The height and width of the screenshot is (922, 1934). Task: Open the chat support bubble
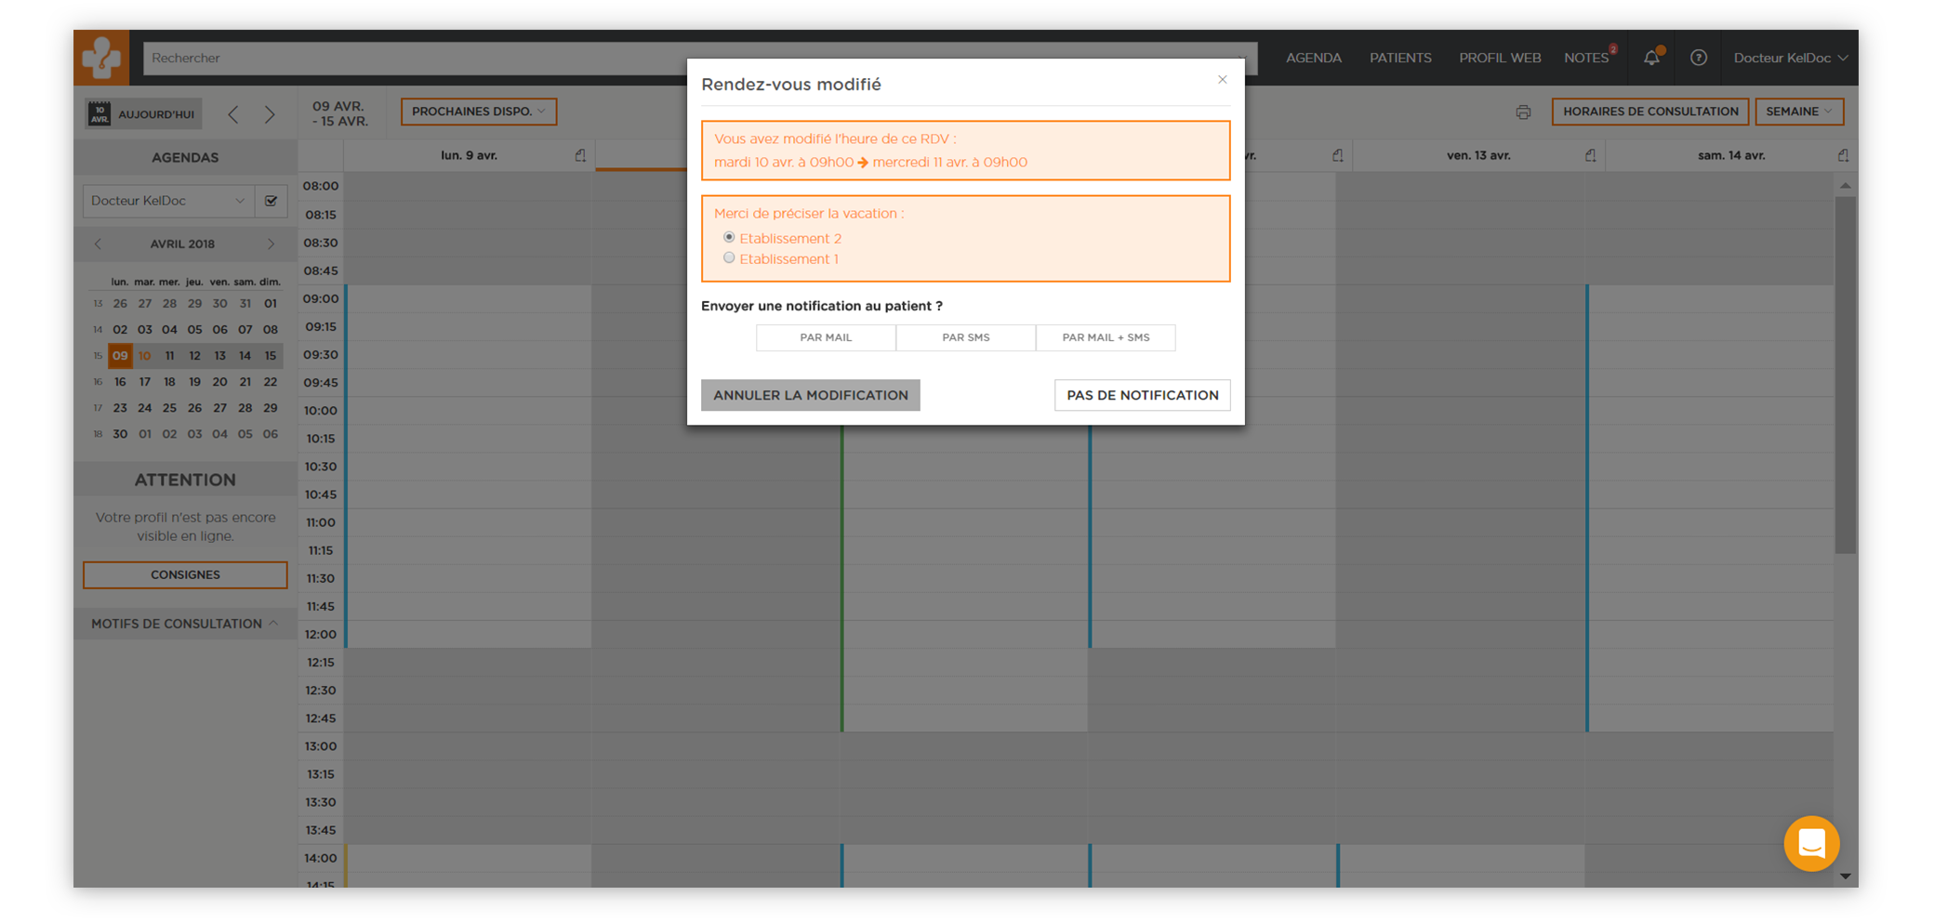click(1810, 843)
